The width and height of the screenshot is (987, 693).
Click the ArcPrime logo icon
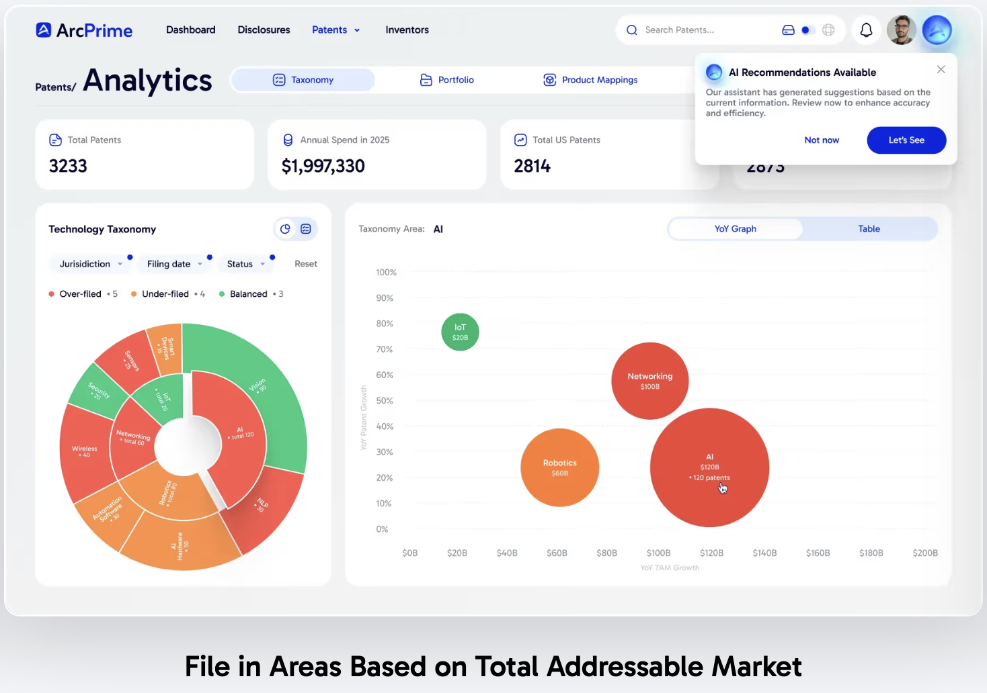point(44,30)
